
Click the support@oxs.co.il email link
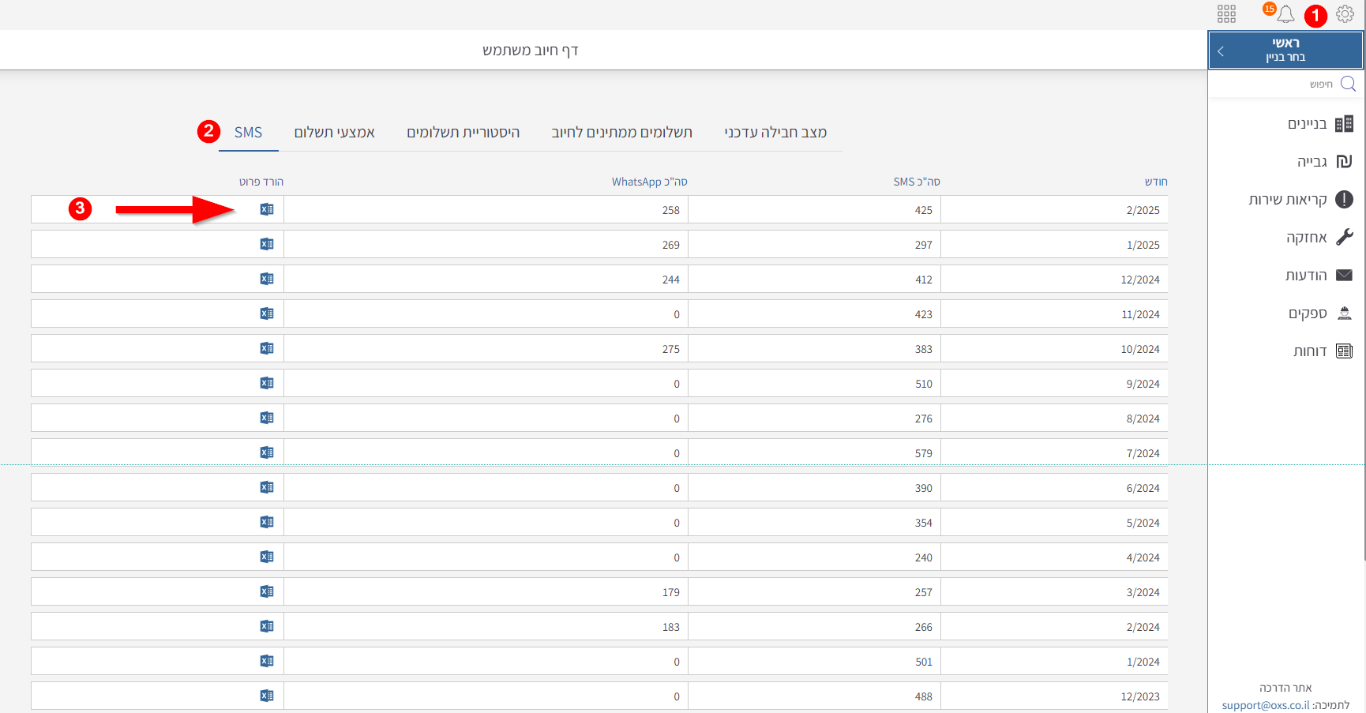click(x=1265, y=705)
